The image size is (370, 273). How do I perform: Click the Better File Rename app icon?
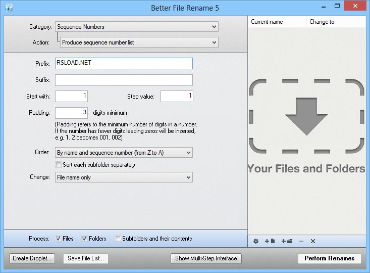coord(9,8)
